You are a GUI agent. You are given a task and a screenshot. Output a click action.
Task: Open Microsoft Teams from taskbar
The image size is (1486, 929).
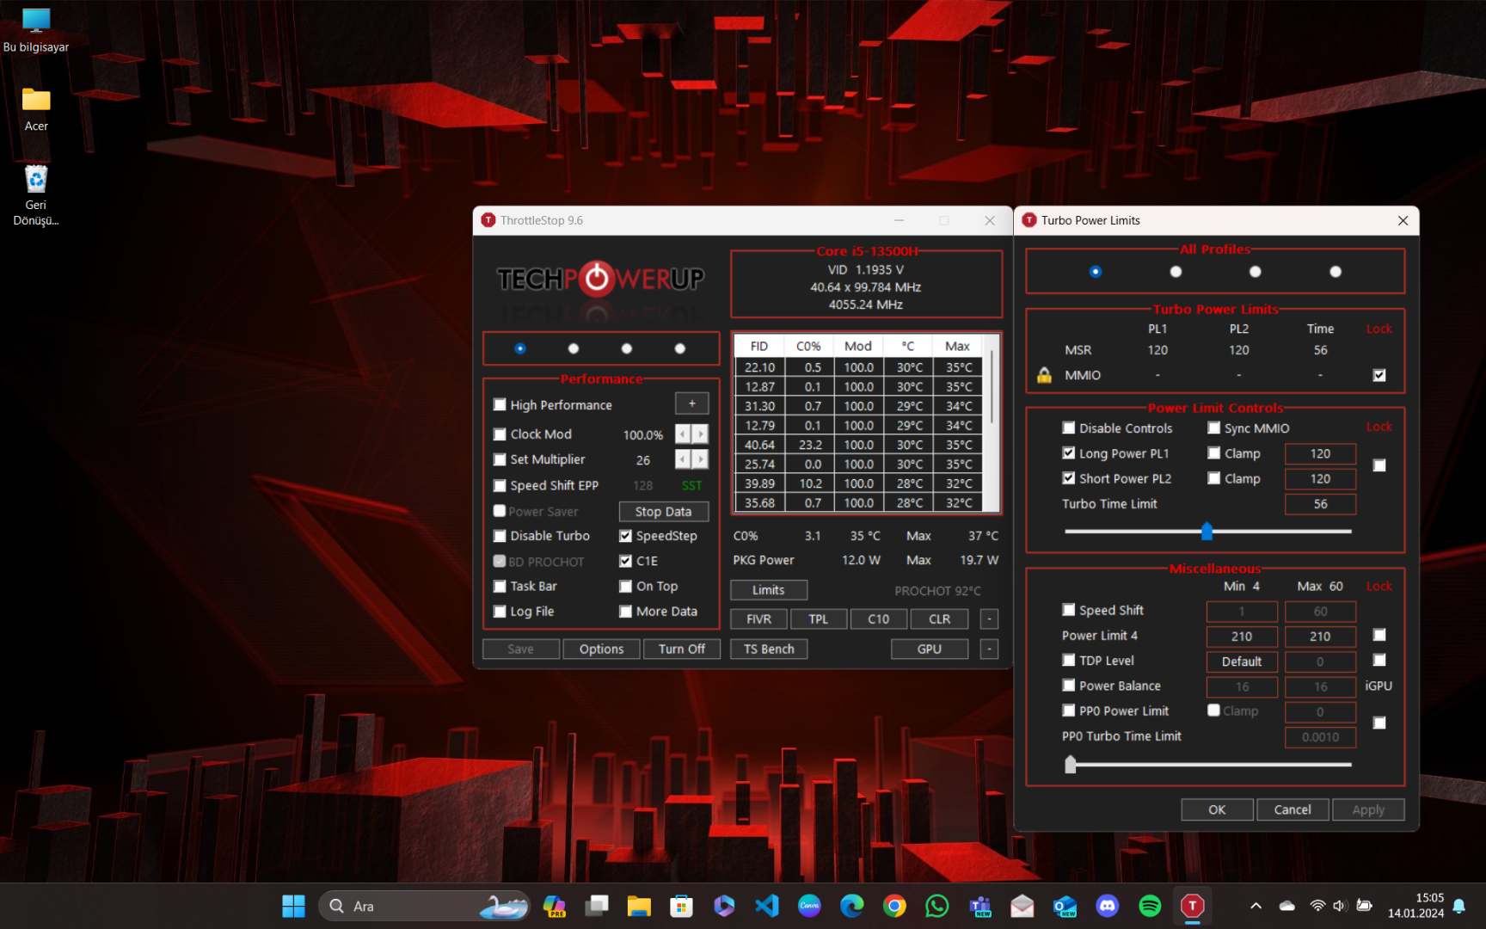[979, 906]
